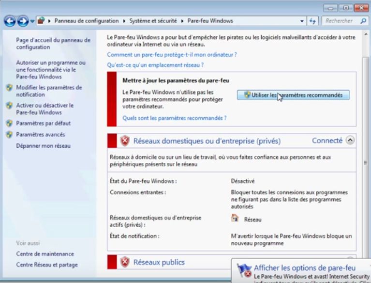Open 'Paramètres avancés' link

(x=41, y=134)
